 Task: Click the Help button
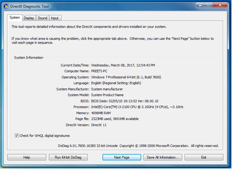[x=27, y=157]
